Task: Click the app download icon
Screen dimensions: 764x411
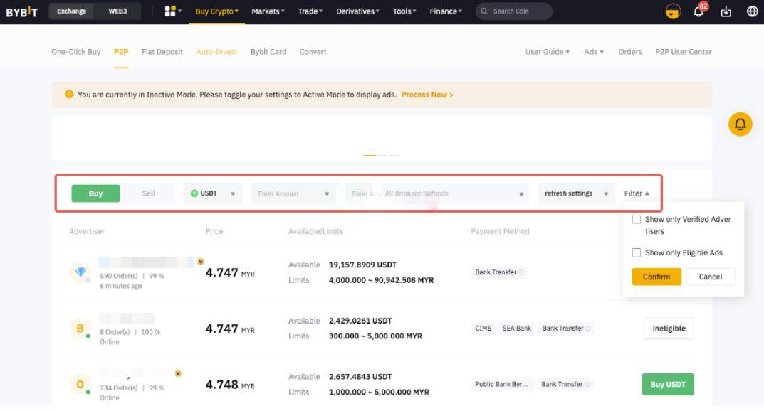Action: (726, 11)
